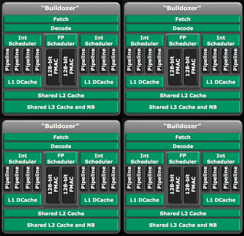Click right Int Scheduler in lower-left module
The height and width of the screenshot is (236, 244).
(x=99, y=159)
